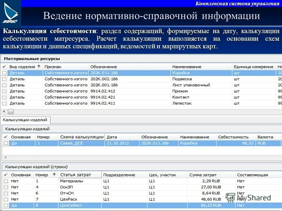Click the checkmark column icon in Материальные ресурсы table
282x211 pixels.
coord(4,66)
